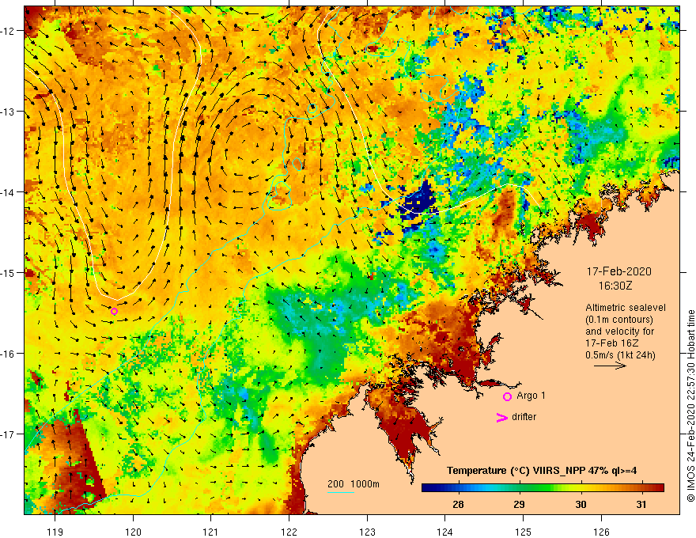Click the magenta drifter legend arrowhead

(x=501, y=417)
